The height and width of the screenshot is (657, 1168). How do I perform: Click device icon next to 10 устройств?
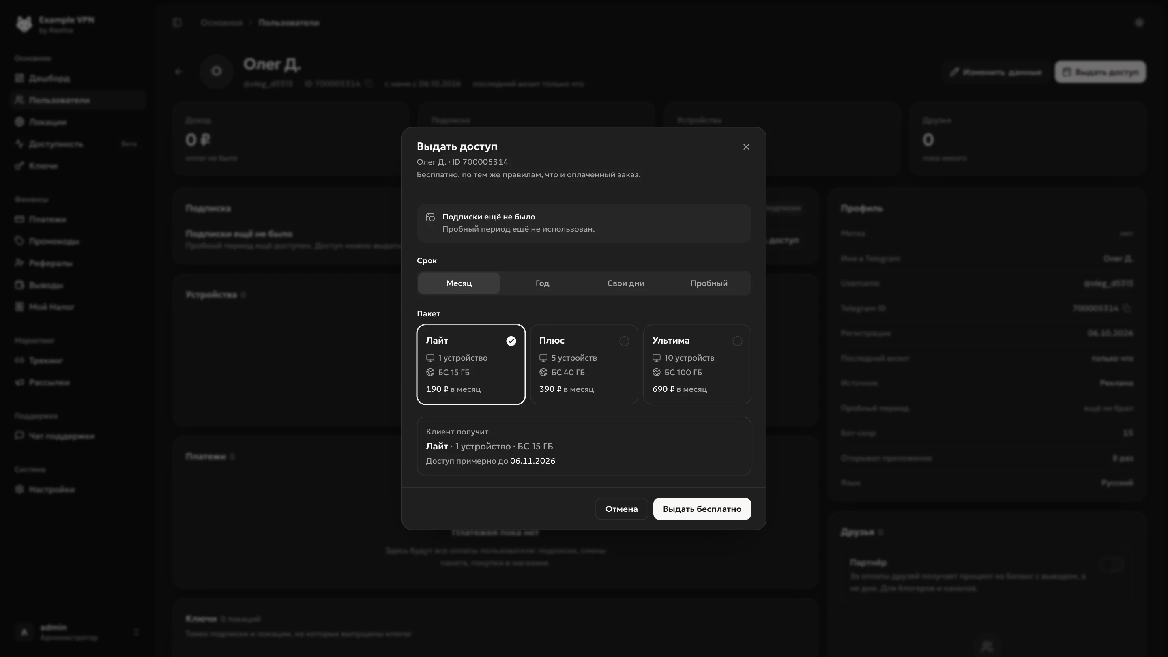coord(656,358)
